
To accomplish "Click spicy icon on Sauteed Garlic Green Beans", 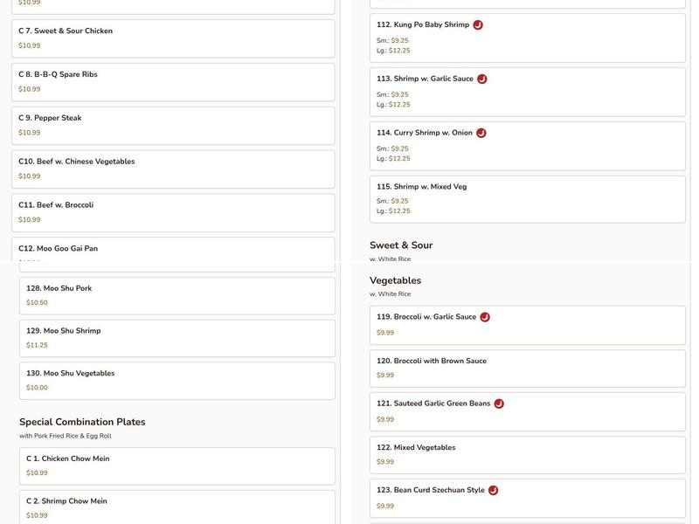I will click(x=499, y=403).
